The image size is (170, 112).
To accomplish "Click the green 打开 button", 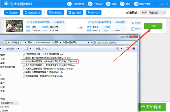I will tap(153, 26).
